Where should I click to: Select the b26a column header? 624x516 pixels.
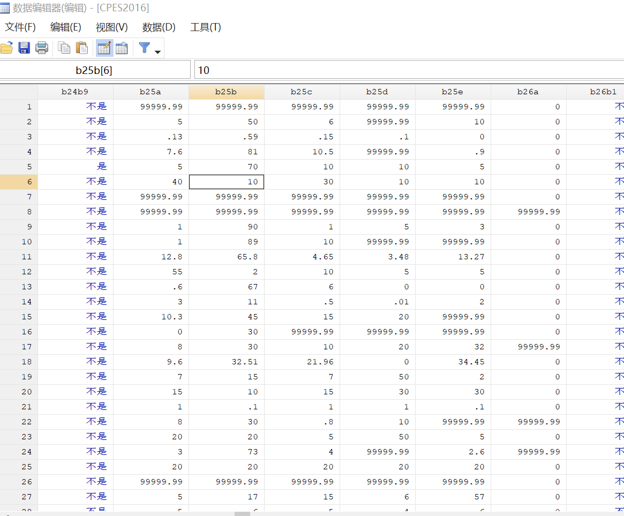pos(528,92)
